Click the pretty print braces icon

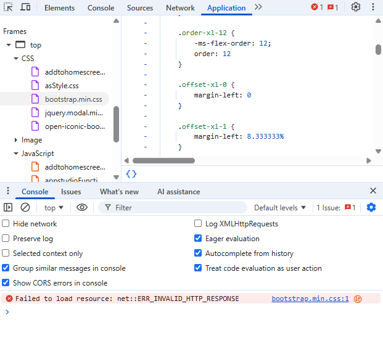point(131,174)
